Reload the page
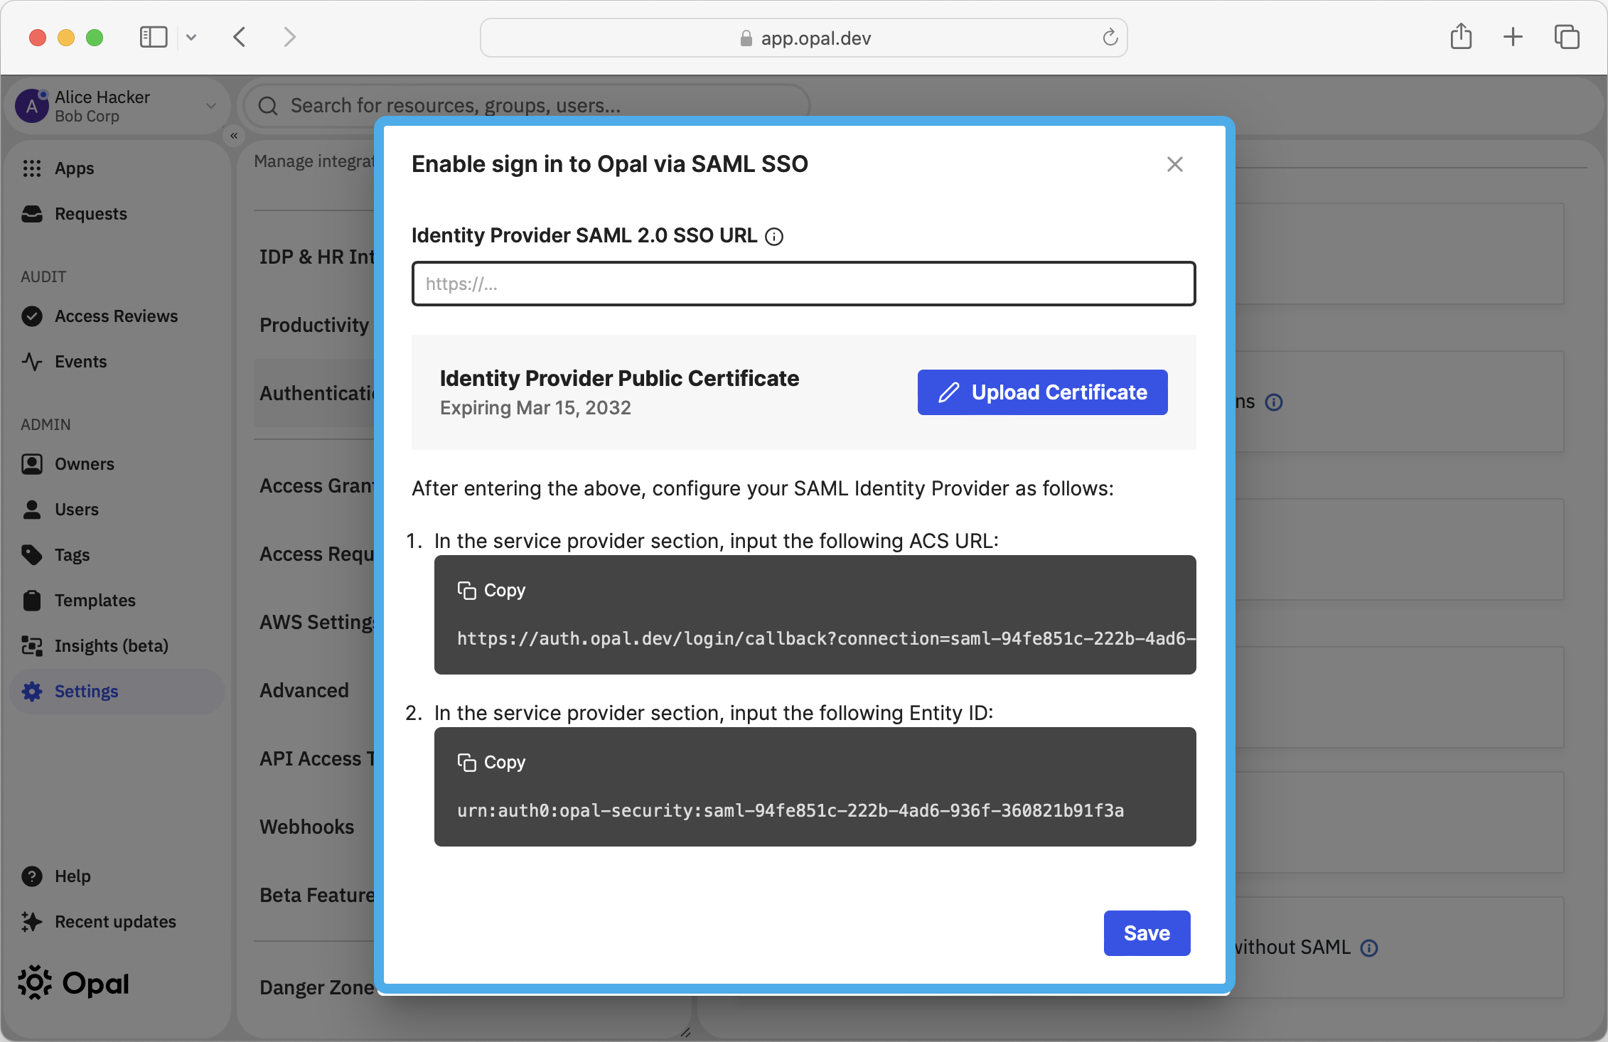This screenshot has height=1042, width=1608. pos(1110,37)
